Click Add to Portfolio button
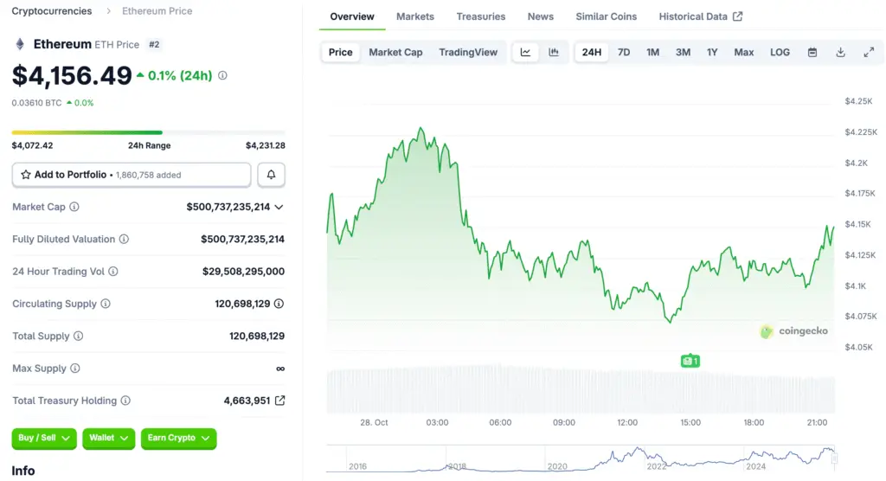This screenshot has width=886, height=481. 132,175
